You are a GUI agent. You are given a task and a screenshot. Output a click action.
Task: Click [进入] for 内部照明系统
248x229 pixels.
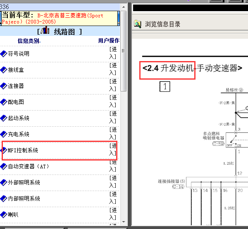113,198
